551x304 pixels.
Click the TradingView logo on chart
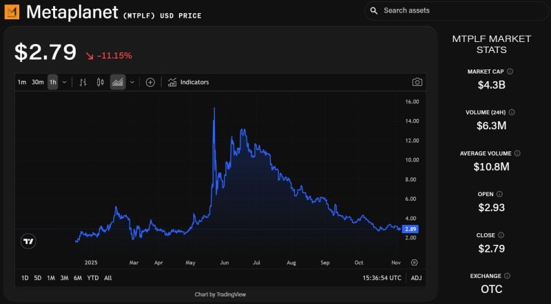tap(28, 241)
